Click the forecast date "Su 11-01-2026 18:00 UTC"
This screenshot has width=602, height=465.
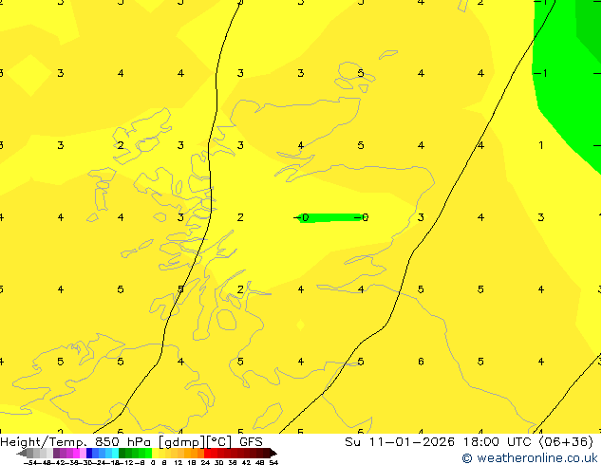pyautogui.click(x=440, y=442)
